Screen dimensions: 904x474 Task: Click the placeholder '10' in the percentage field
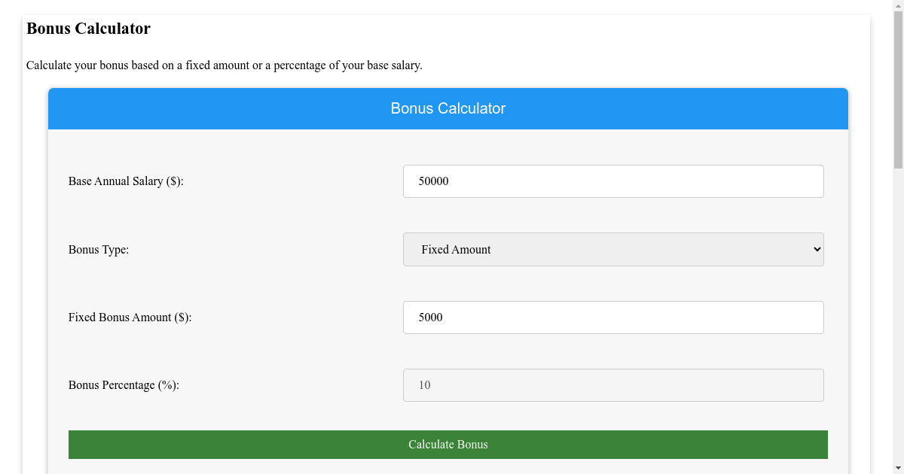(424, 384)
